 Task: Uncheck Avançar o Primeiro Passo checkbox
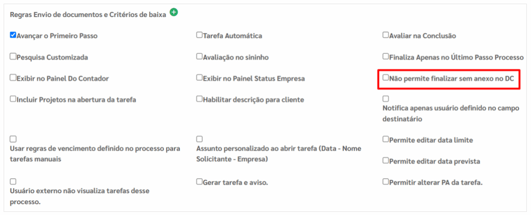click(x=13, y=36)
